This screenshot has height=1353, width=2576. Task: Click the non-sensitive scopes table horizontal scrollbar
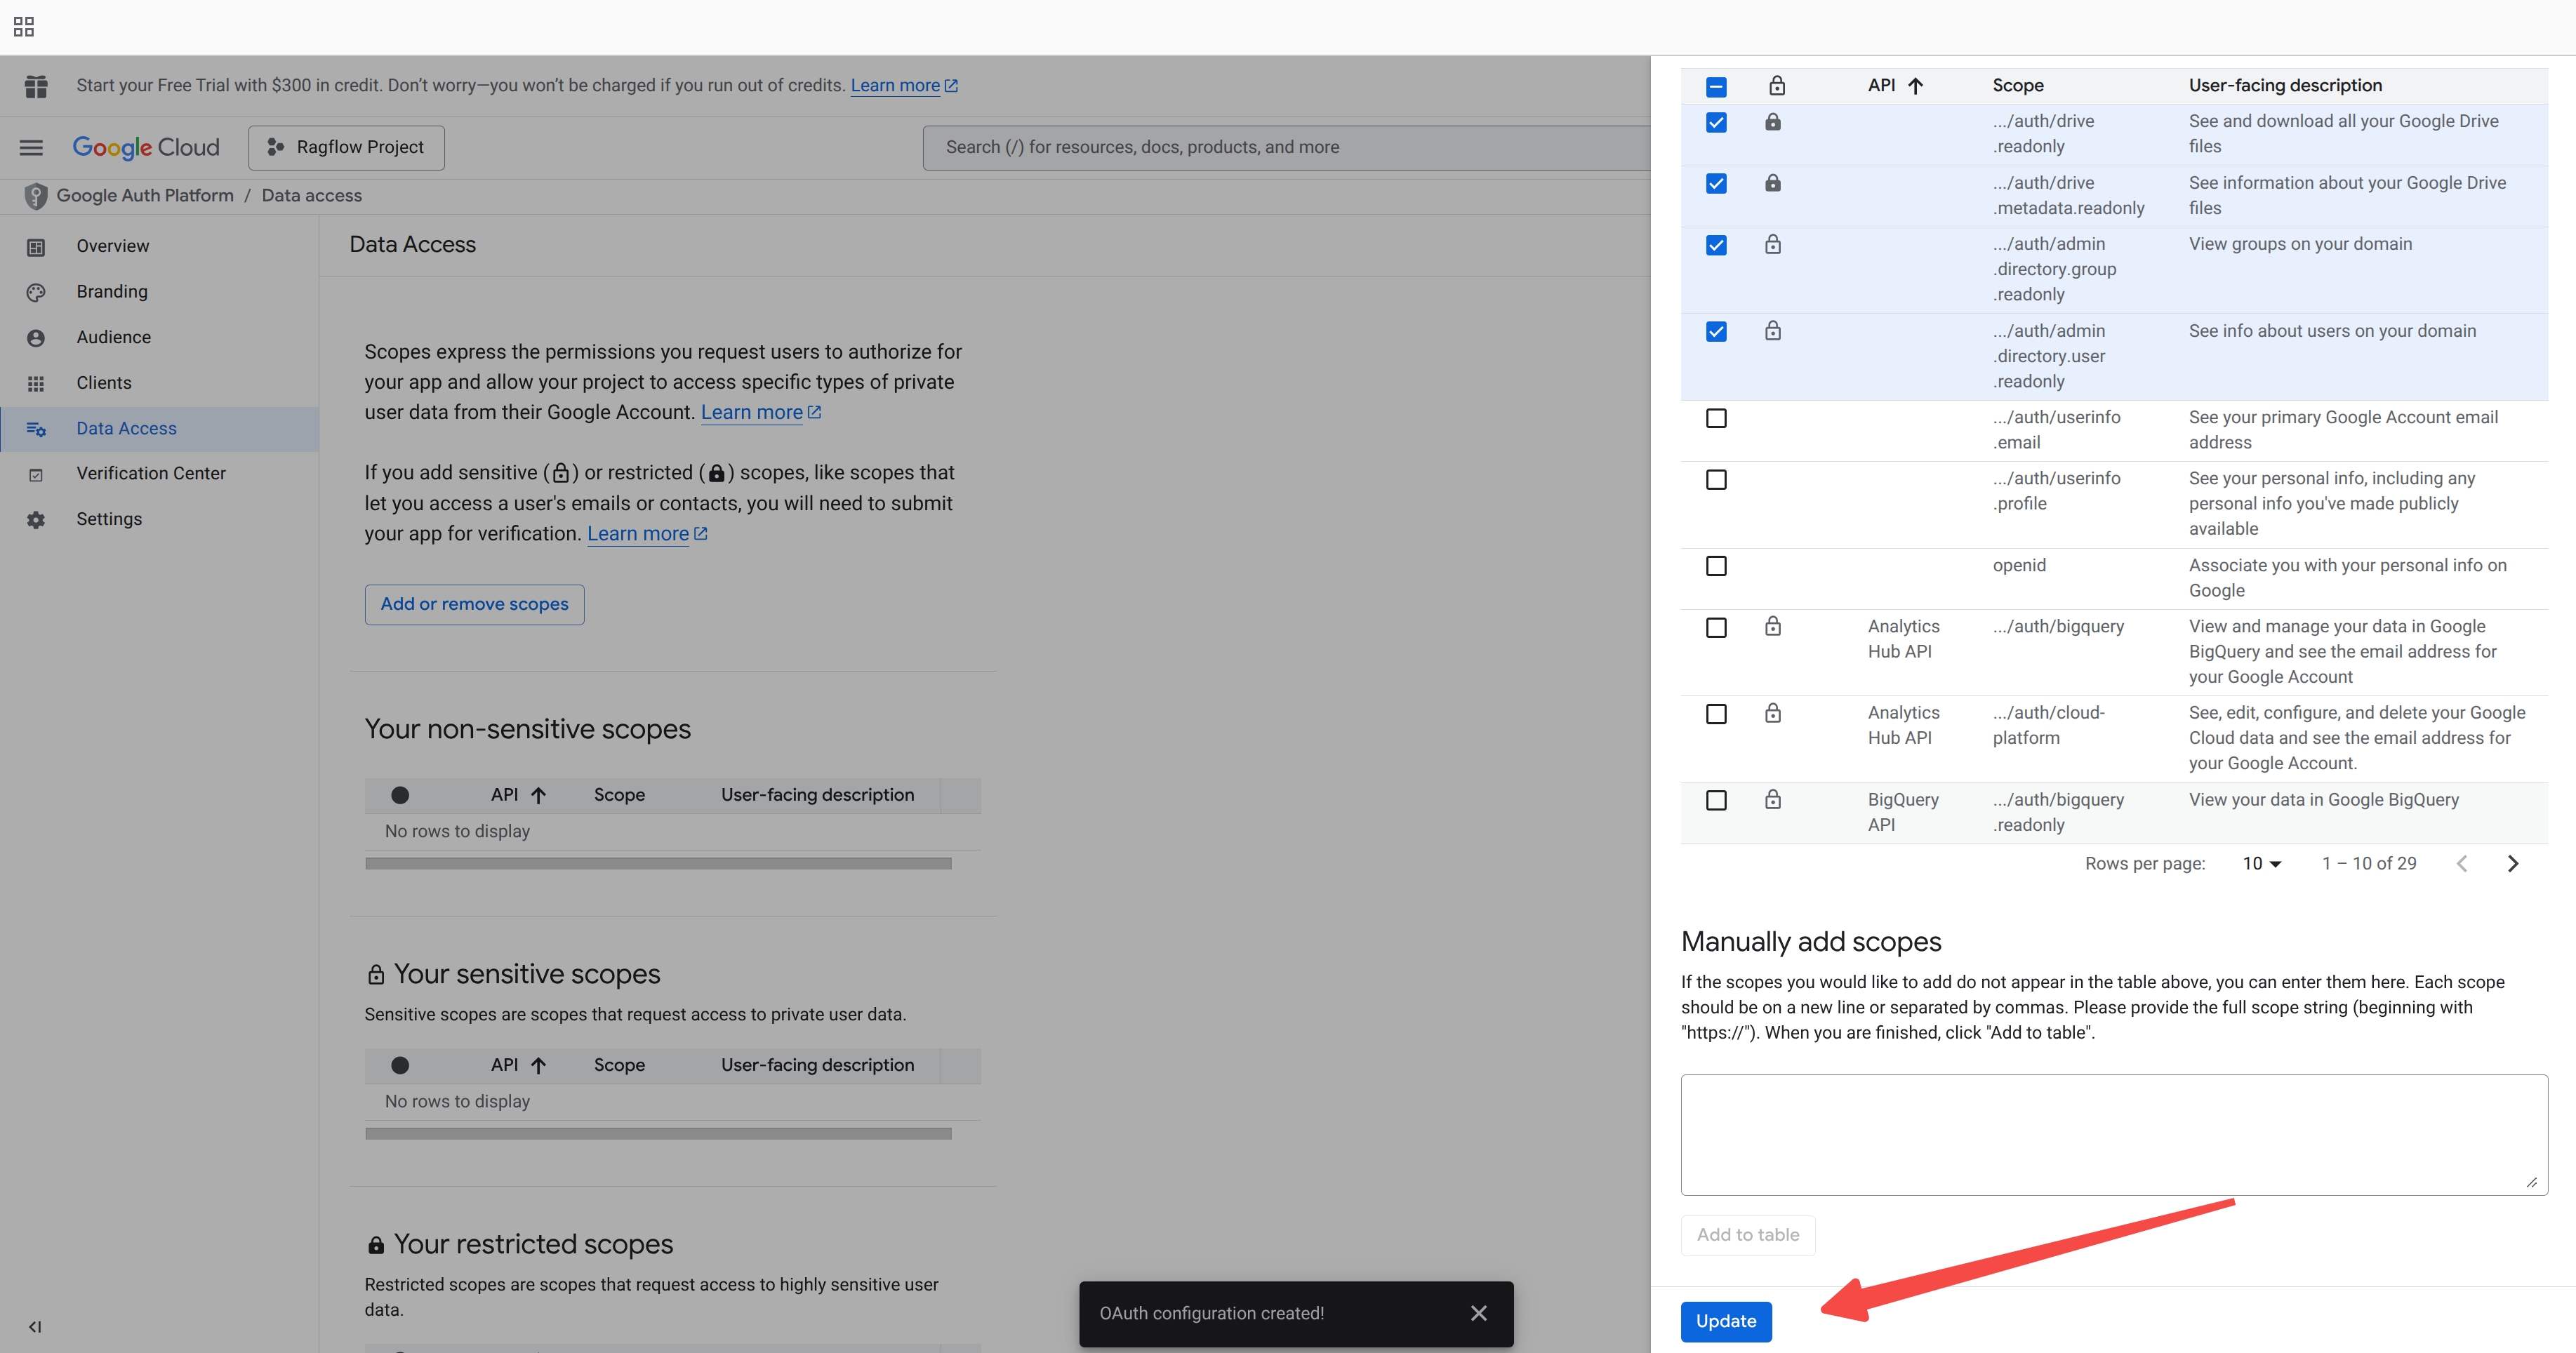(658, 864)
